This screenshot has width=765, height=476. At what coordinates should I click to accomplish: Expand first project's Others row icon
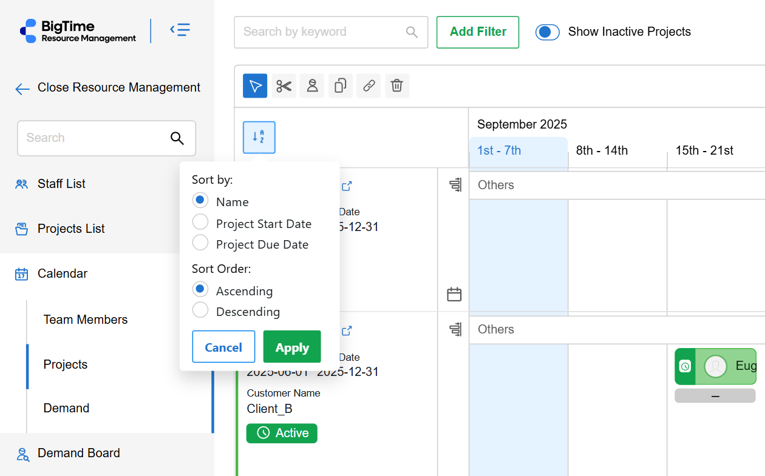[x=455, y=185]
